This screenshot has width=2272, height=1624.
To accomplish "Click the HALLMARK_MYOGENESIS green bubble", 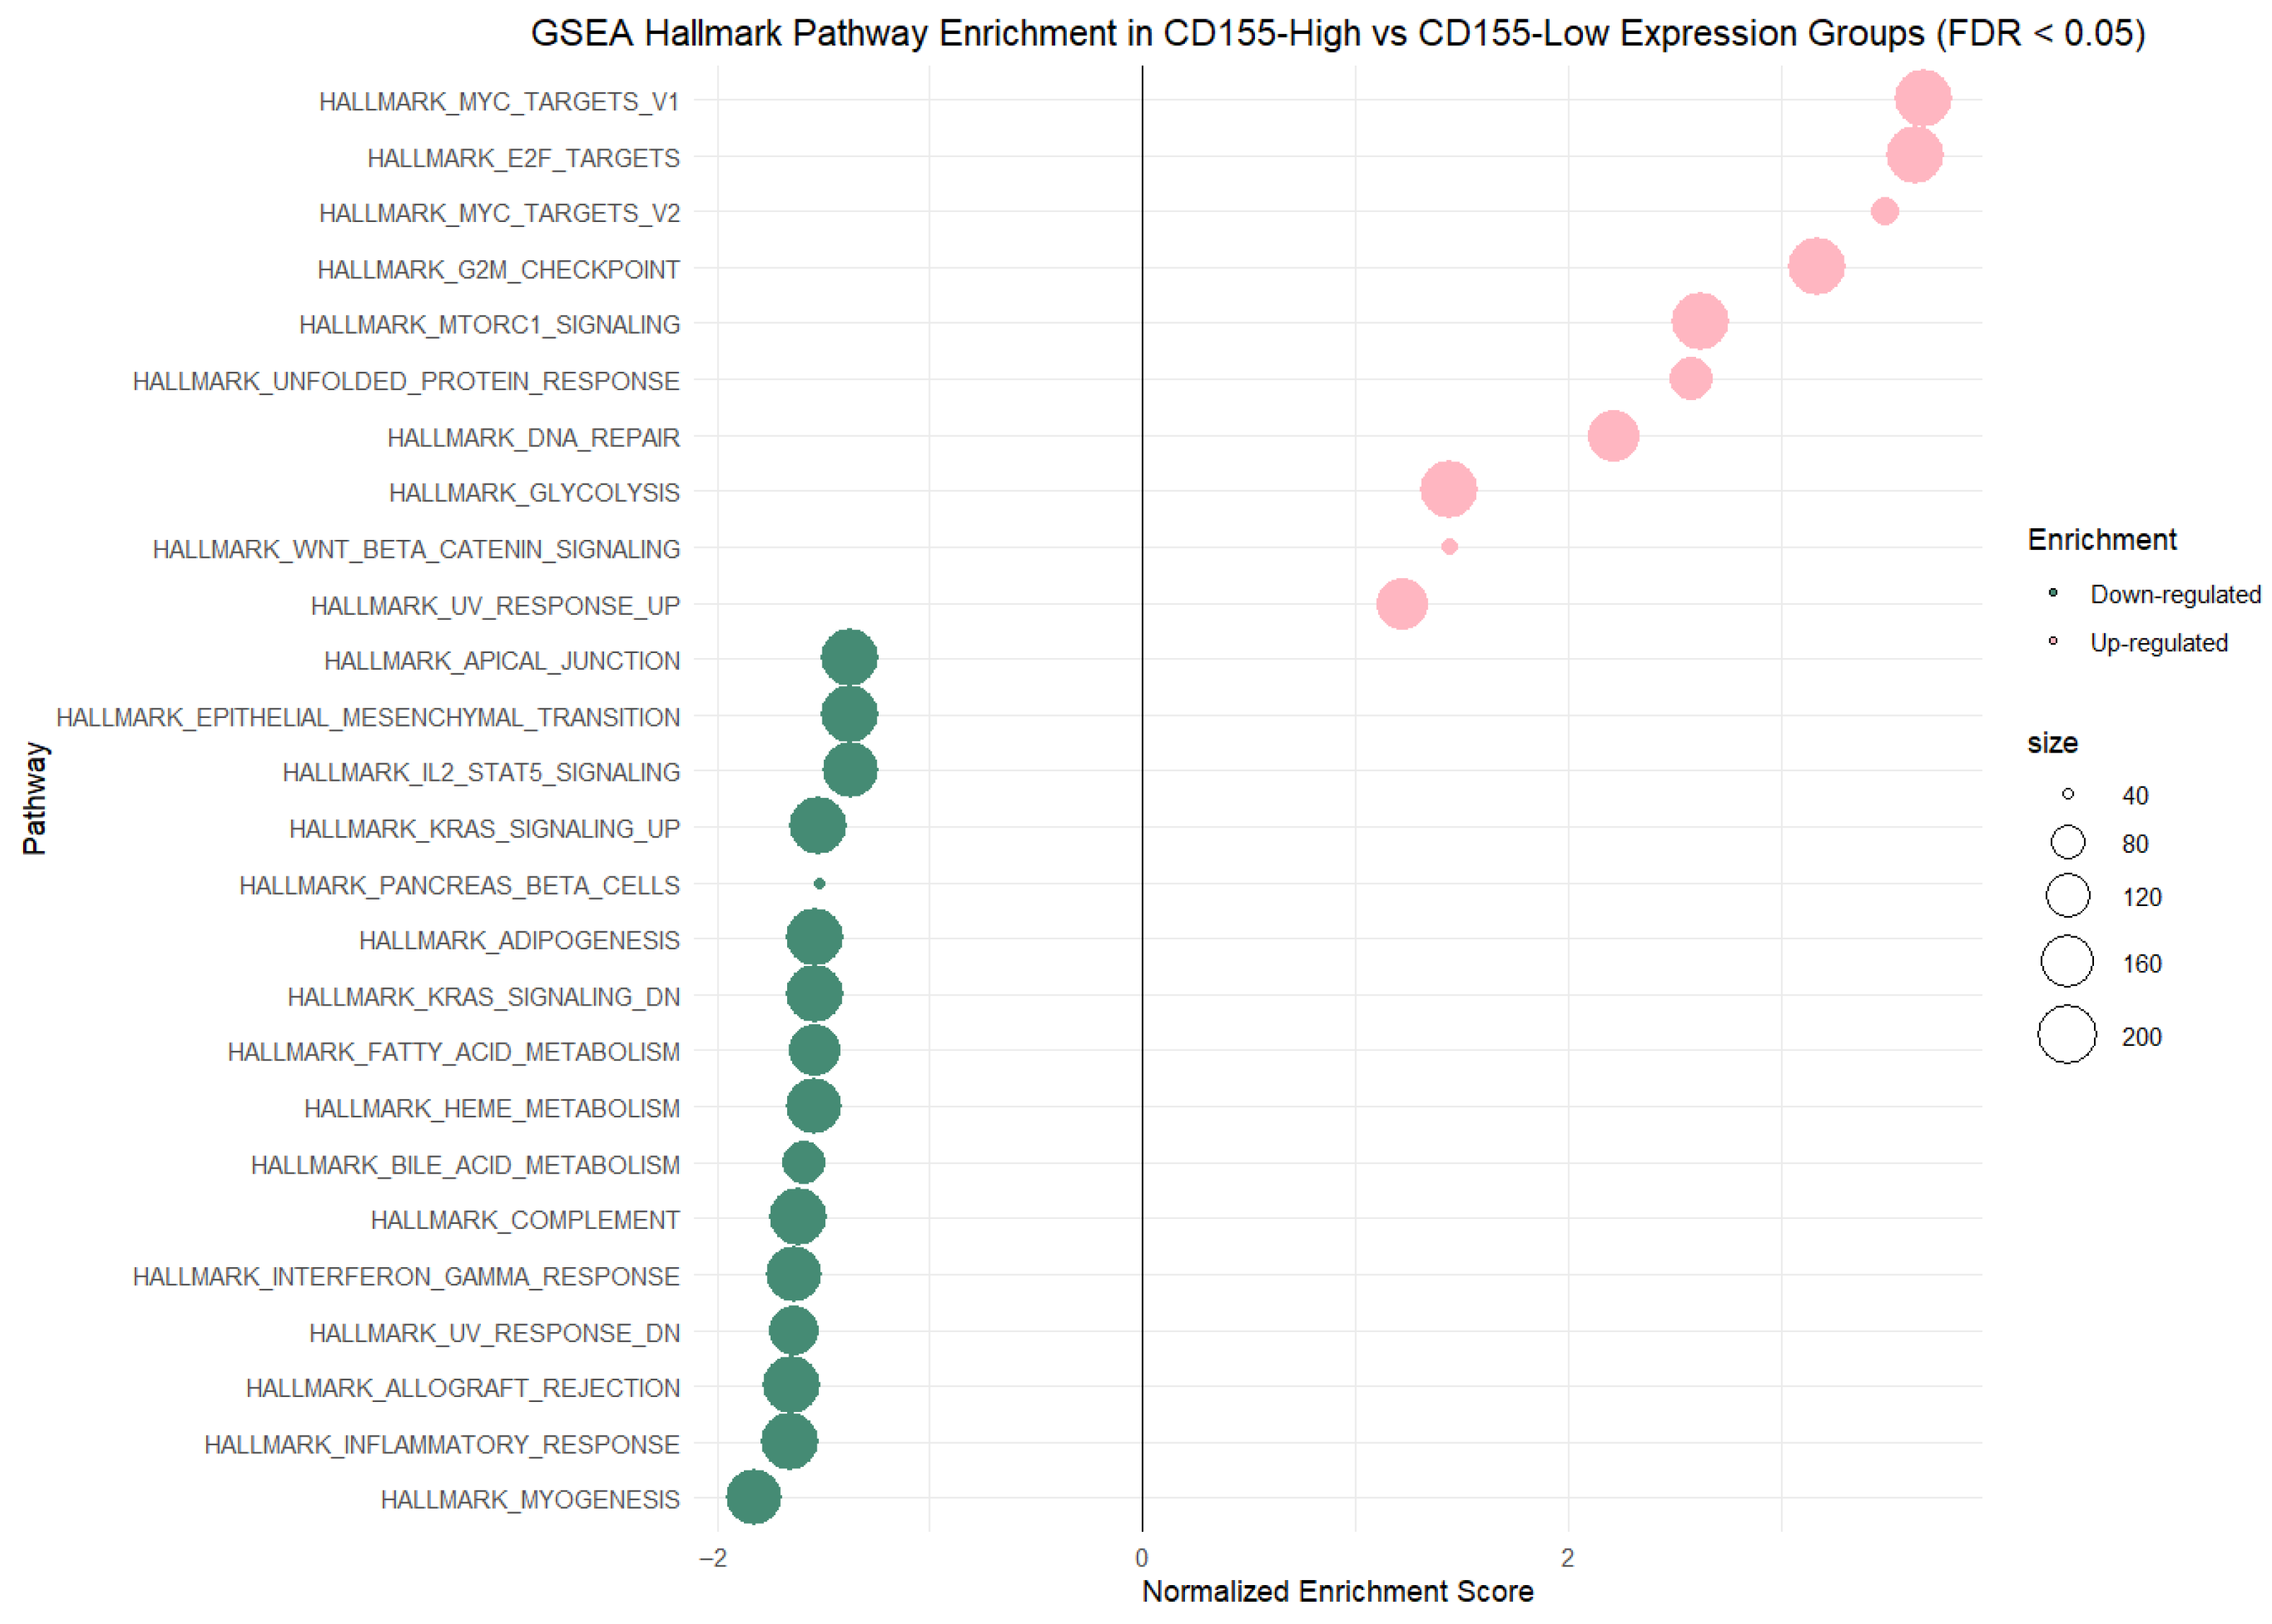I will tap(753, 1497).
